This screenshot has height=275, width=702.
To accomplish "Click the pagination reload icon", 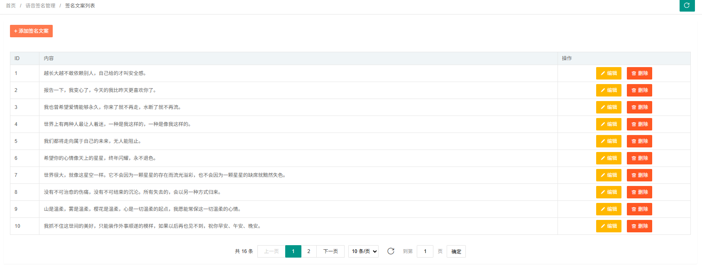I will [x=391, y=251].
